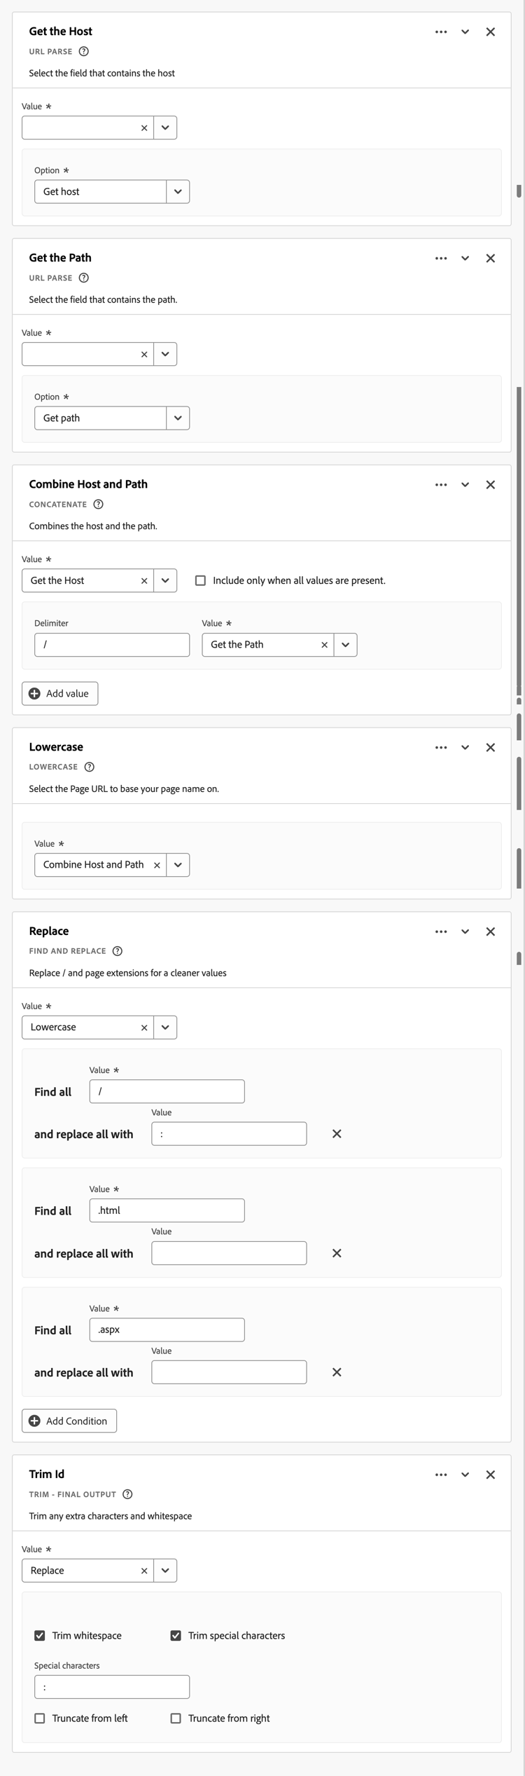525x1776 pixels.
Task: Open more options for Combine Host and Path
Action: pyautogui.click(x=441, y=484)
